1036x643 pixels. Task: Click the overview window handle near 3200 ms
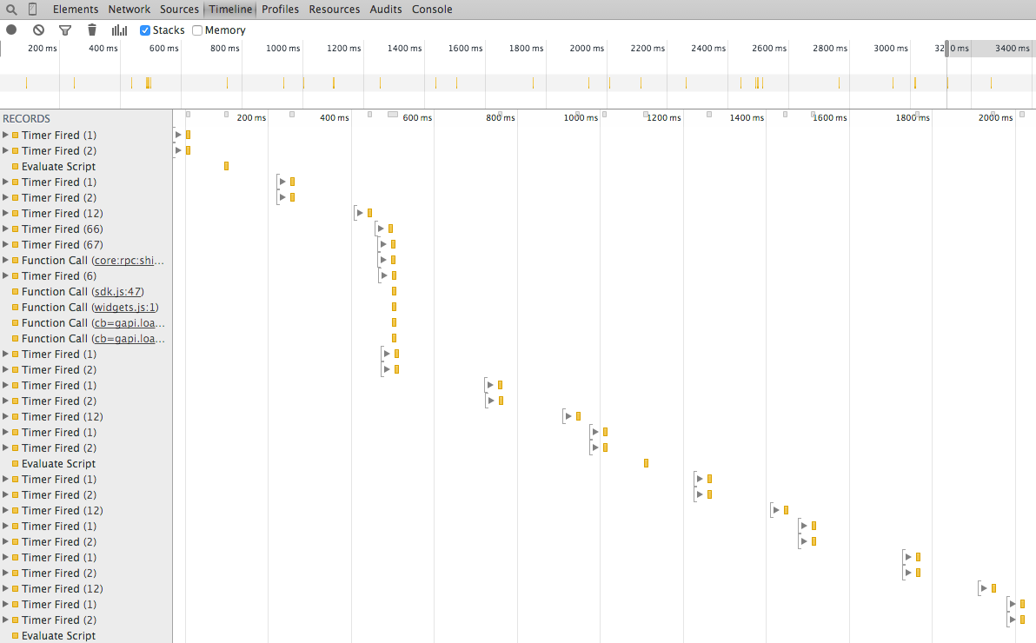947,48
